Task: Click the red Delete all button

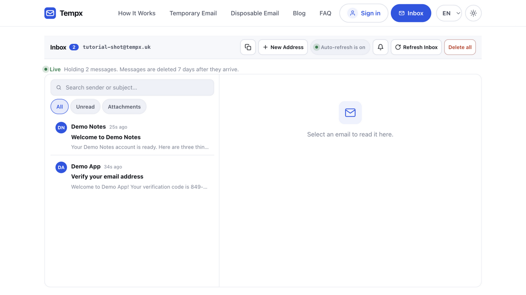Action: [x=460, y=47]
